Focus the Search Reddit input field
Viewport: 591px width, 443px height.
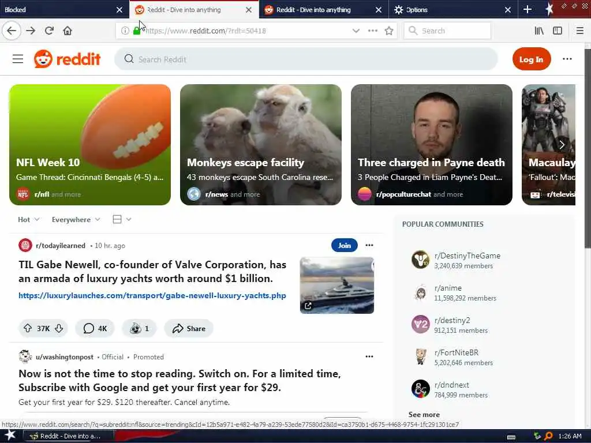pos(306,59)
